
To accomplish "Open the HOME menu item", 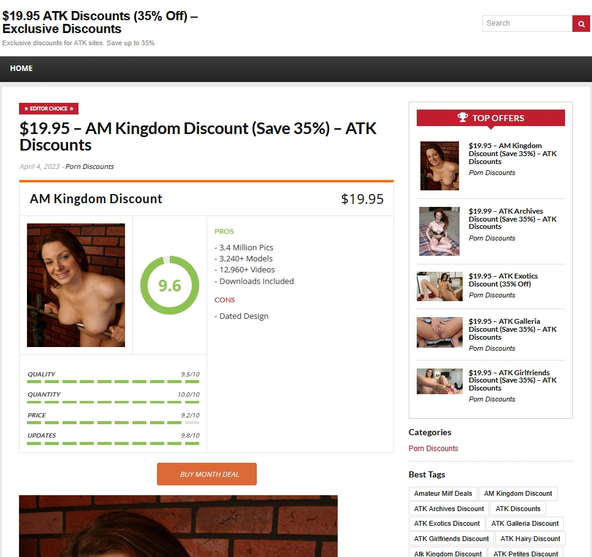I will [21, 69].
